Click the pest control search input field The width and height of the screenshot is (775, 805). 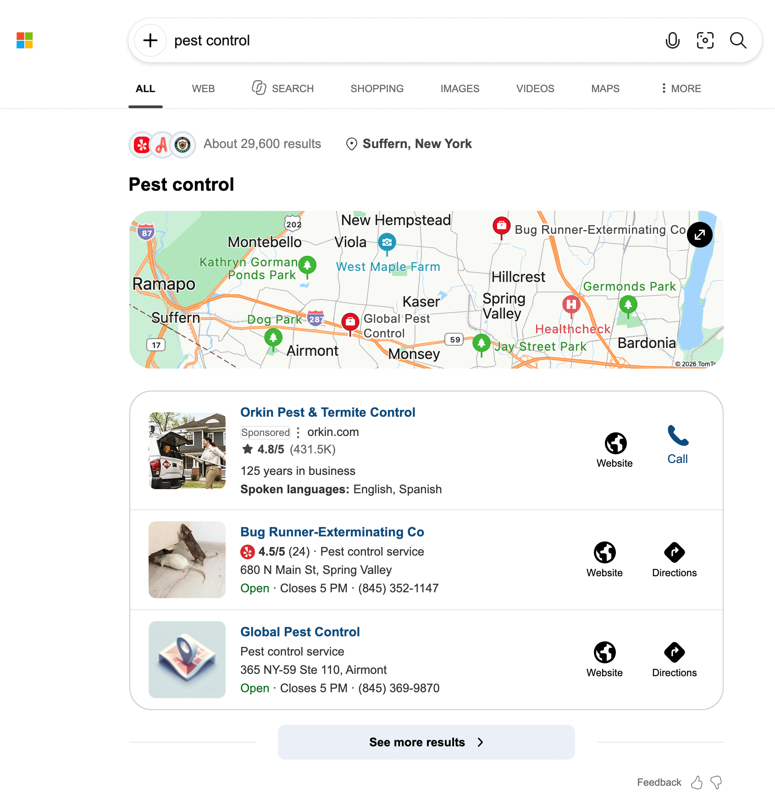point(413,40)
